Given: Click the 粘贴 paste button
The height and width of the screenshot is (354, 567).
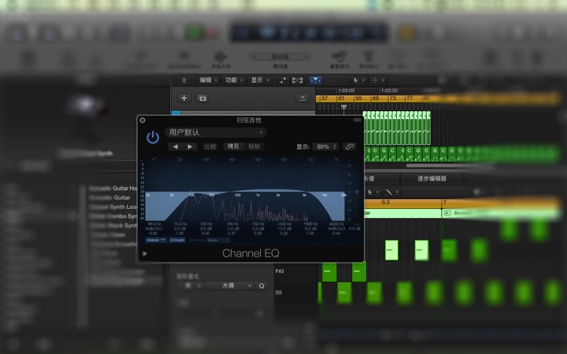Looking at the screenshot, I should [x=254, y=147].
